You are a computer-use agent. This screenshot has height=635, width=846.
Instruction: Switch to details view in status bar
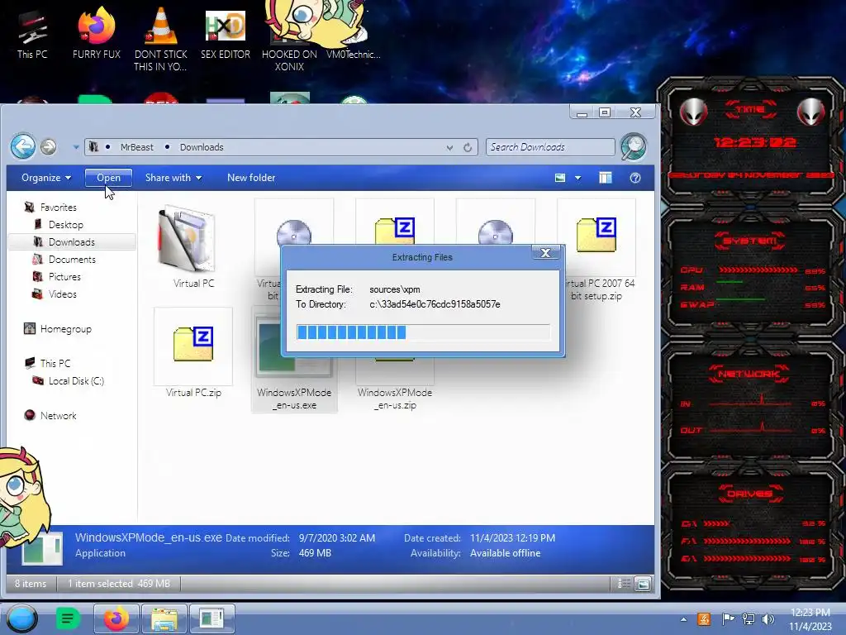click(625, 584)
